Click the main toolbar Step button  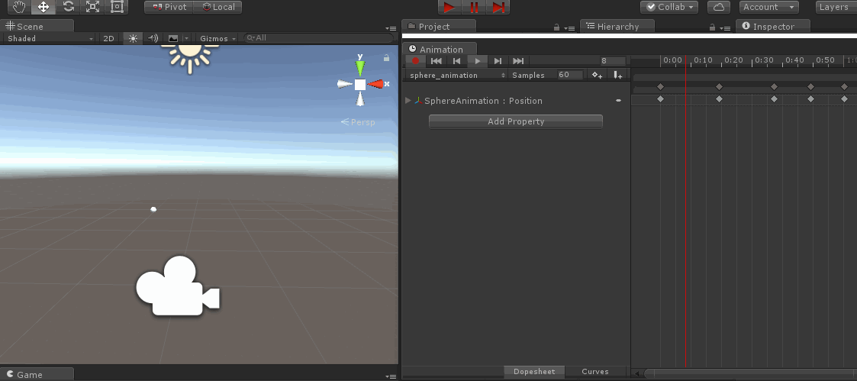[498, 7]
